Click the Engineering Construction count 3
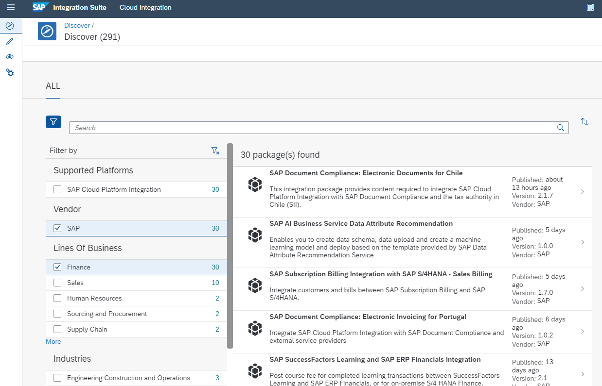This screenshot has width=602, height=386. pos(217,378)
